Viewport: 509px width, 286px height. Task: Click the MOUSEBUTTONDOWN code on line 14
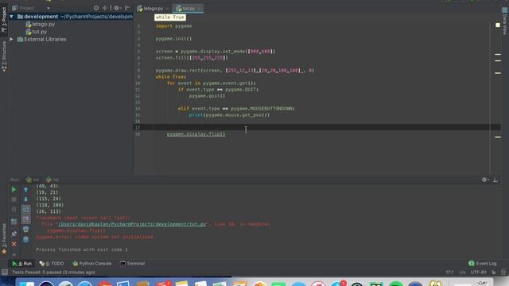click(x=272, y=109)
